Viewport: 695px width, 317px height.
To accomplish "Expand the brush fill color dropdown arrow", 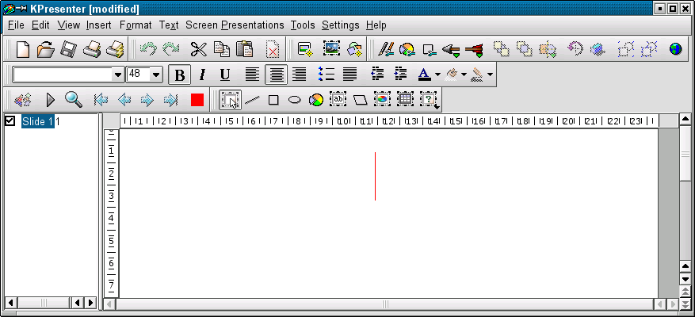I will (464, 74).
